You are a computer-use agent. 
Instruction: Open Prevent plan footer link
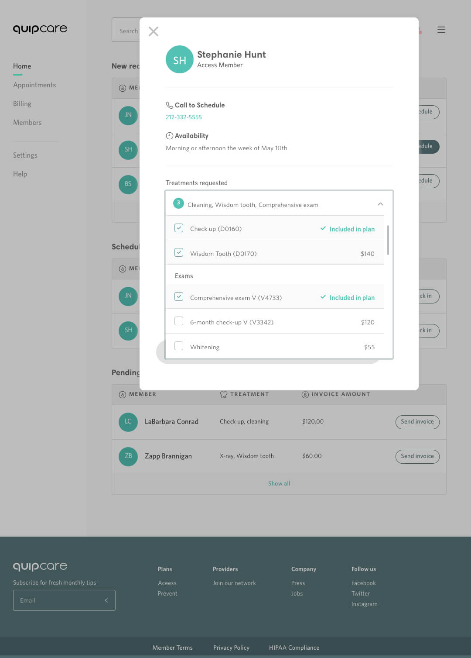coord(167,594)
